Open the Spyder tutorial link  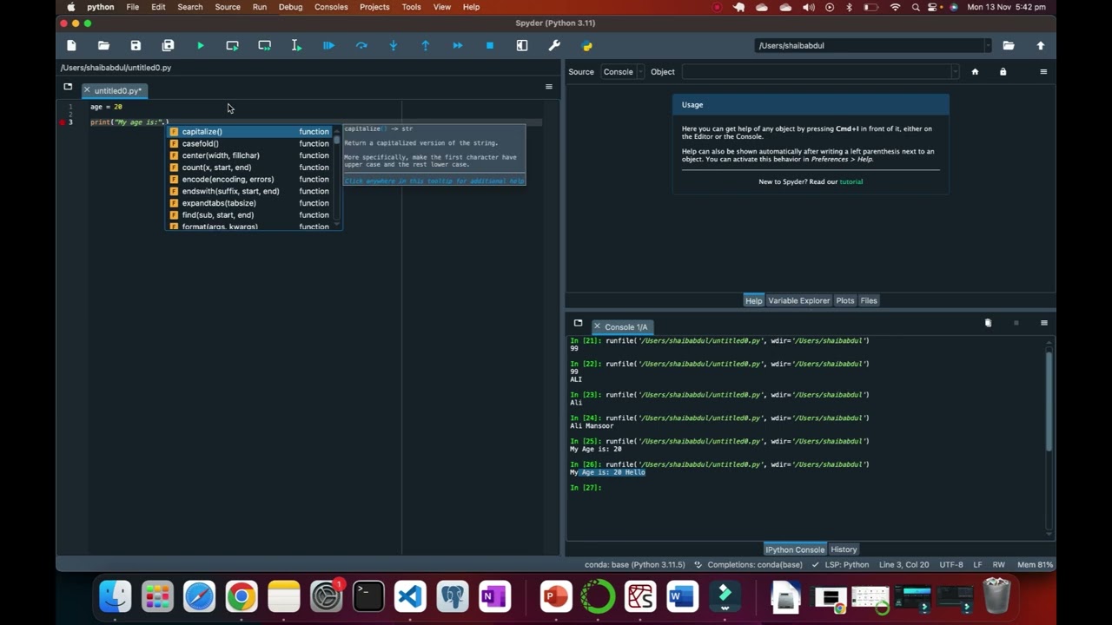click(851, 181)
